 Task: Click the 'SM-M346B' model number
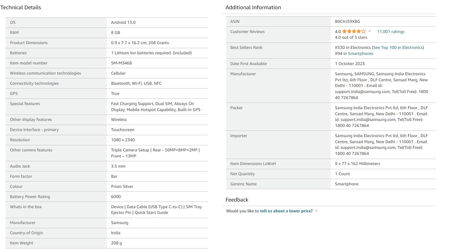121,63
